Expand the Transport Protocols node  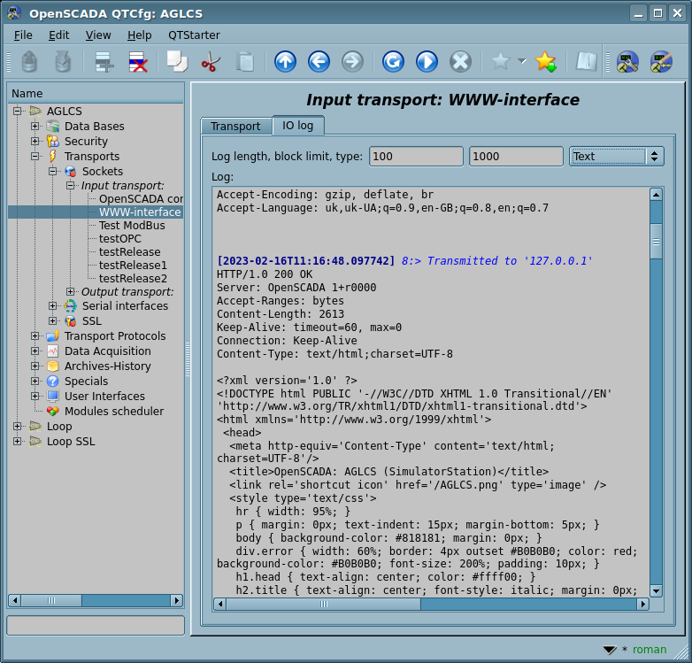pyautogui.click(x=35, y=335)
